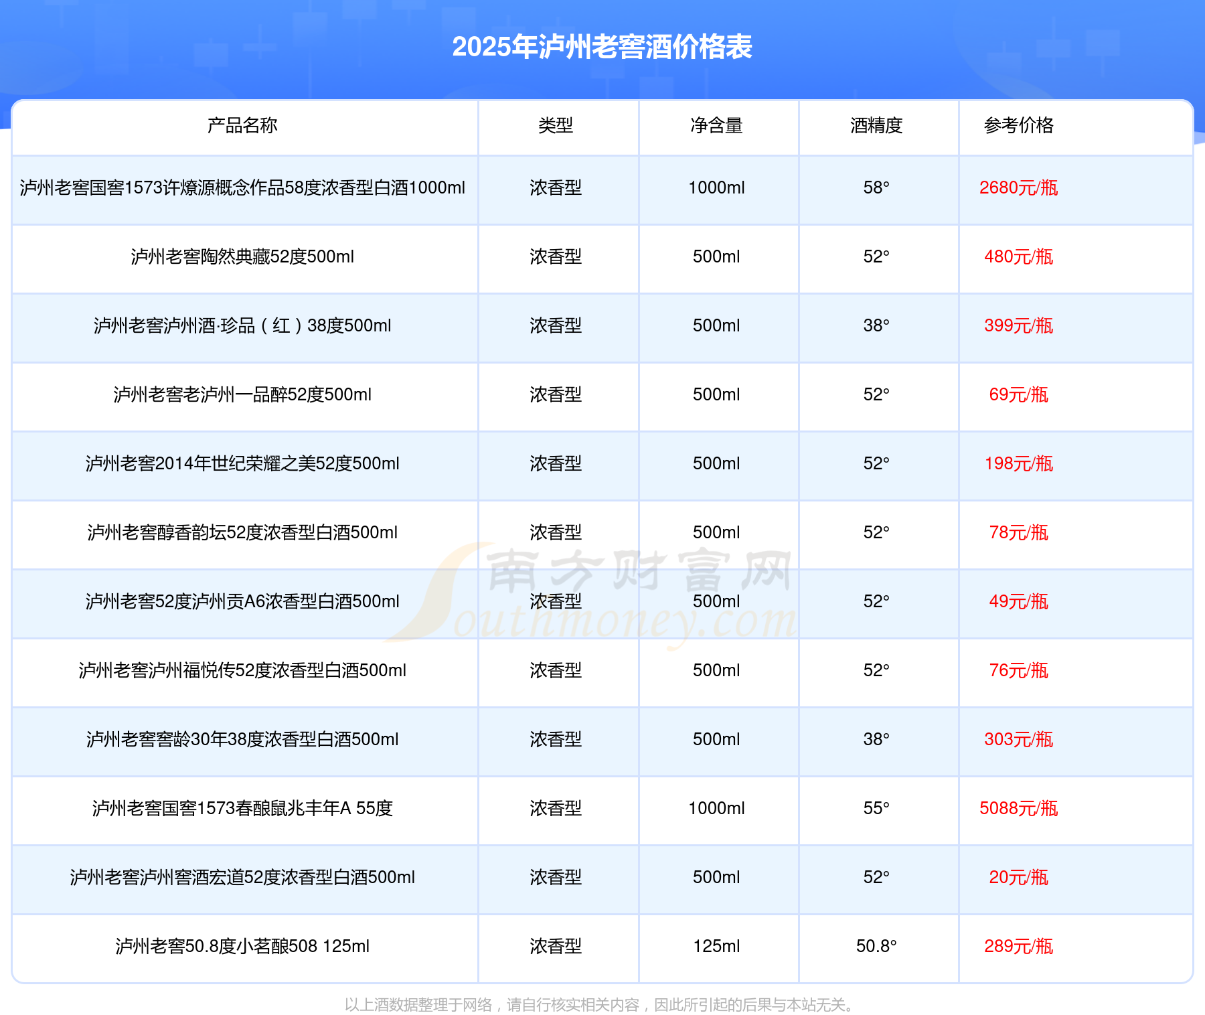1205x1015 pixels.
Task: Select 浓香型 in the 许燎源概念作品 row
Action: click(x=556, y=187)
